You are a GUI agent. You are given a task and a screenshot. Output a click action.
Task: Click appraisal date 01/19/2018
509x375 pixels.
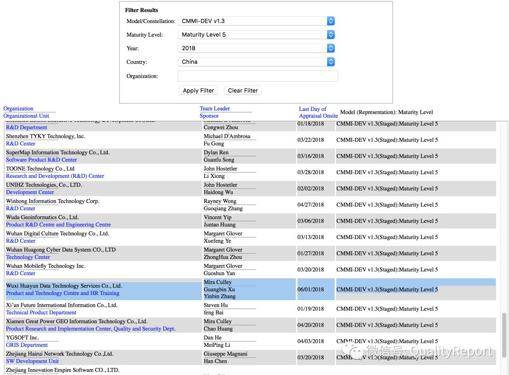pos(311,309)
